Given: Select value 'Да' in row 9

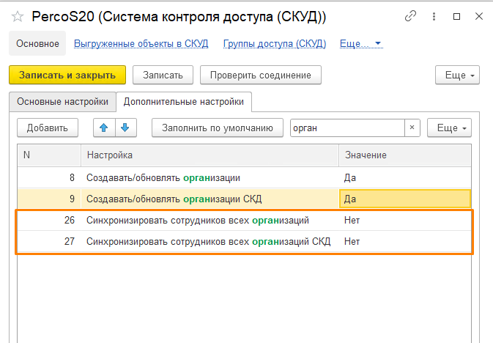Looking at the screenshot, I should pos(404,199).
